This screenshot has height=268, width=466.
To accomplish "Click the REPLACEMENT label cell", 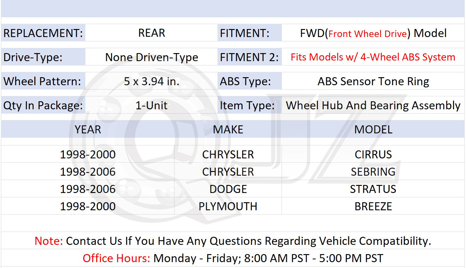I will pyautogui.click(x=43, y=33).
